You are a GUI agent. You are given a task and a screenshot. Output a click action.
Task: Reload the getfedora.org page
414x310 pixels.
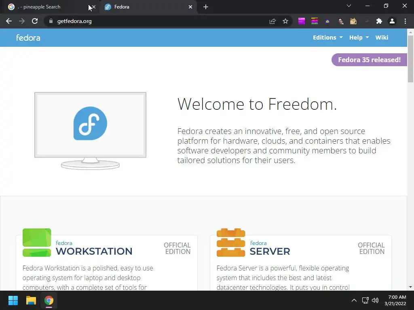[x=35, y=21]
